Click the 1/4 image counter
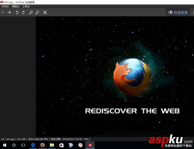The image size is (194, 149). pos(2,139)
